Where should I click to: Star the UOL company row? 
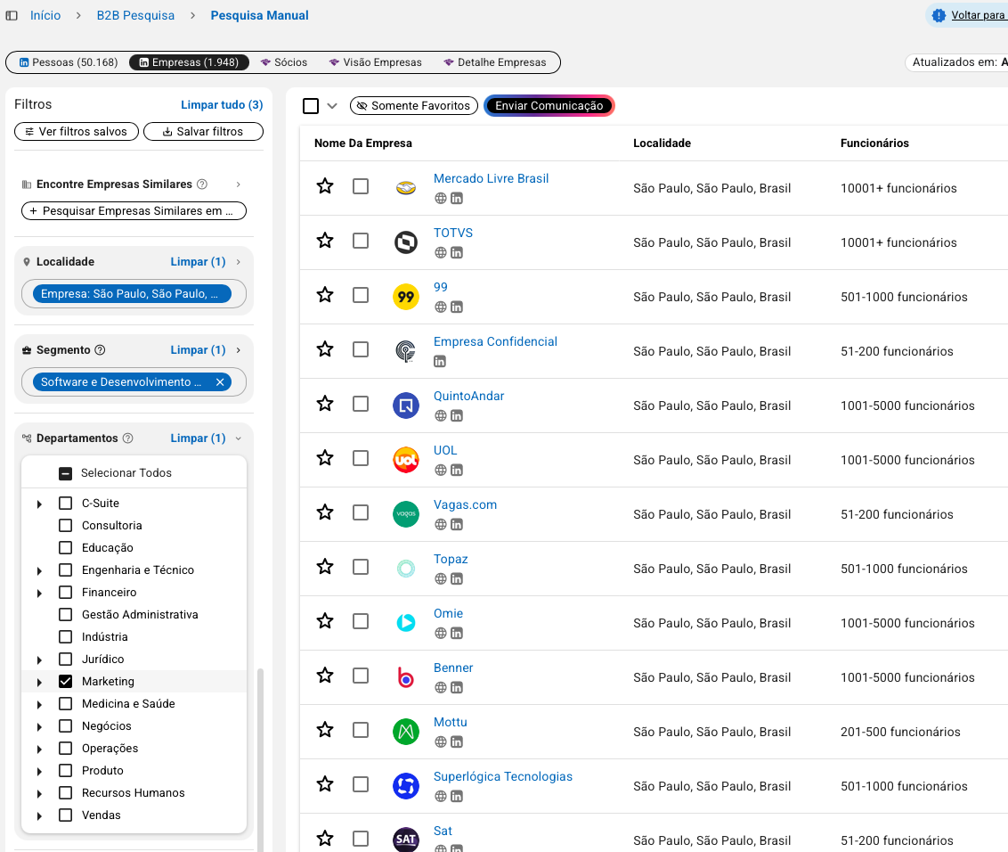(x=325, y=458)
